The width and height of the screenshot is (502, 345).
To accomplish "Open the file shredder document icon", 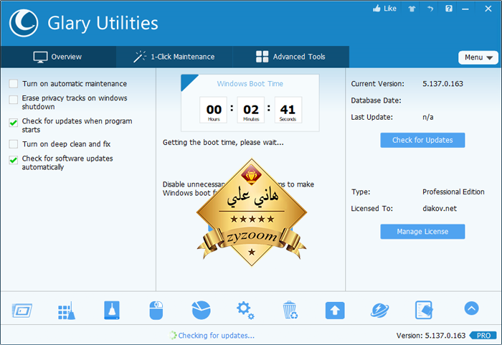I will 425,310.
